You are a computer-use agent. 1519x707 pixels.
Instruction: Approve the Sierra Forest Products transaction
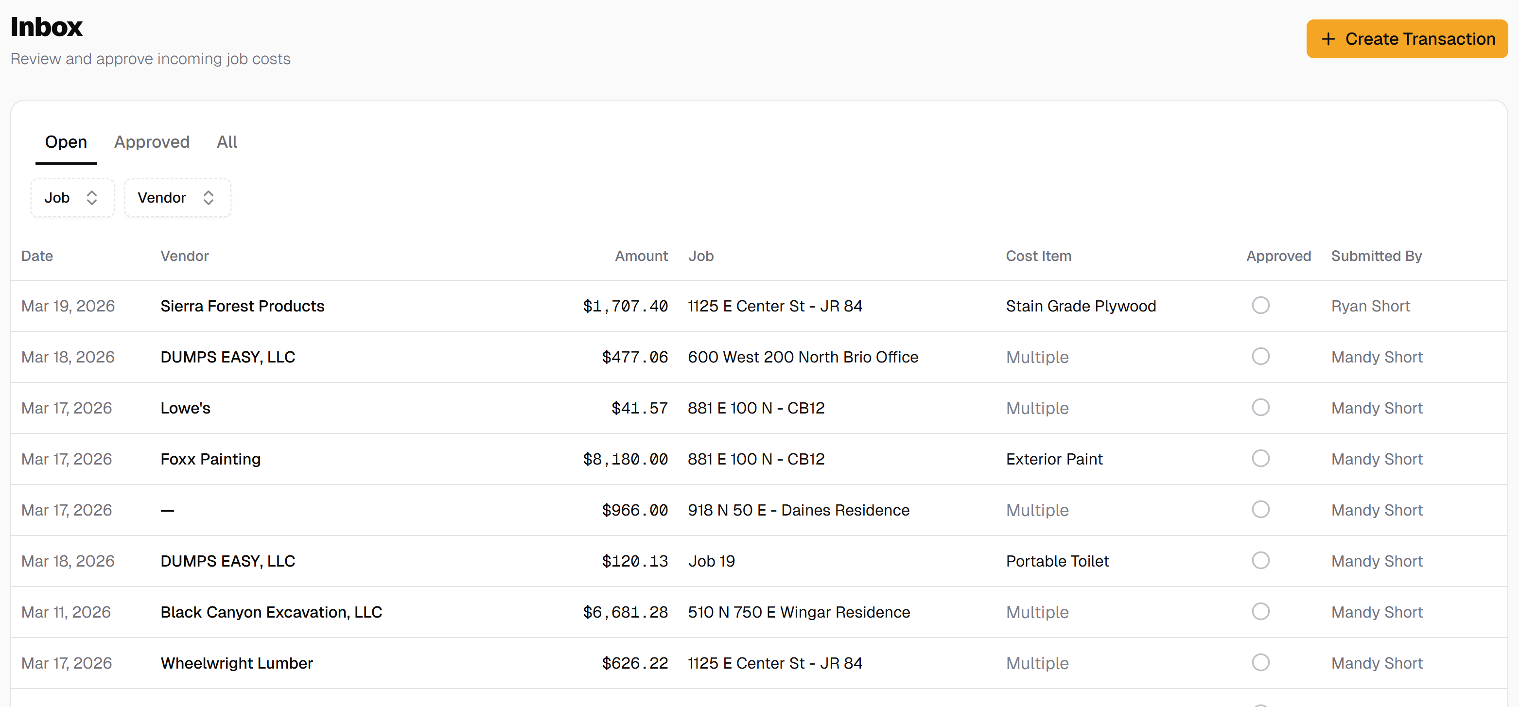1261,305
